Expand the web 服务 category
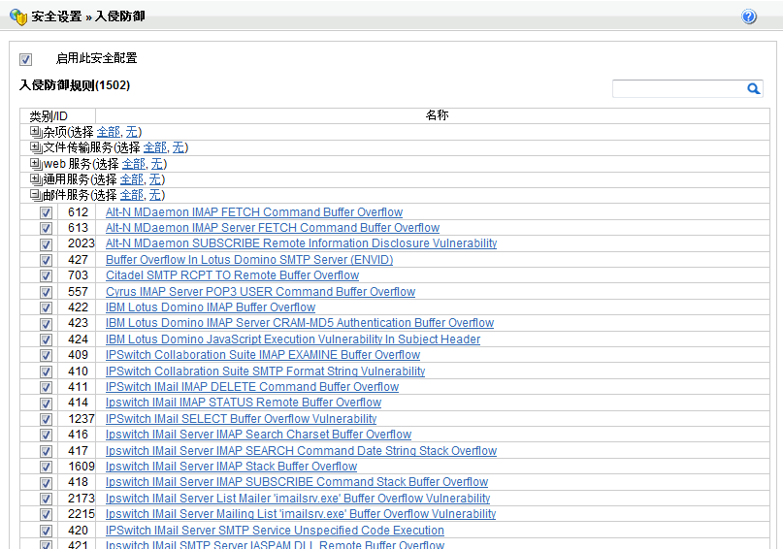 pos(36,164)
